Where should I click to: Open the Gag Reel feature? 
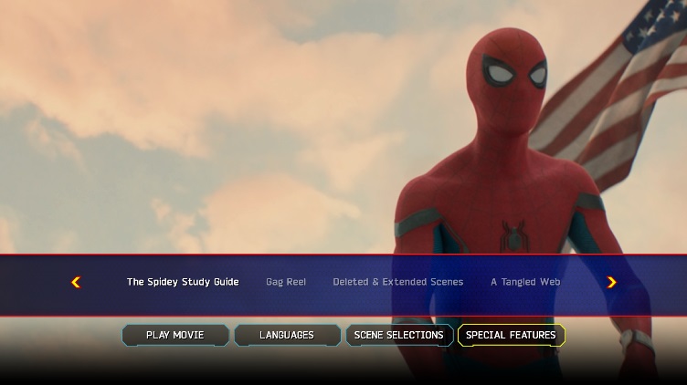286,282
